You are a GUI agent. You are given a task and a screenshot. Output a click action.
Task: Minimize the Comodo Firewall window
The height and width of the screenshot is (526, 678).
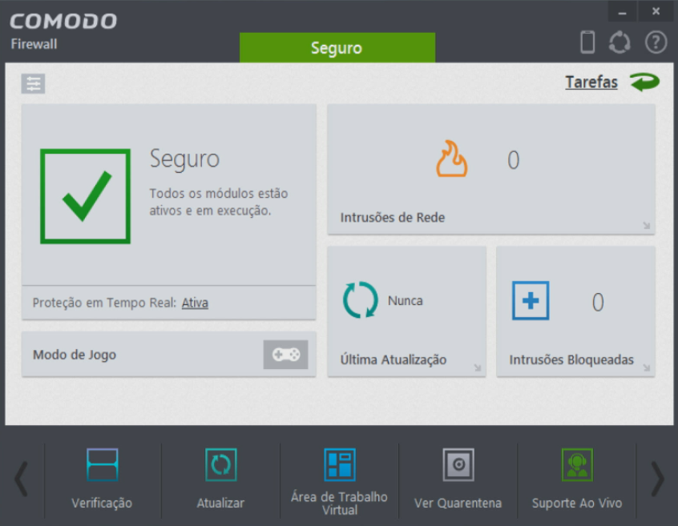pos(622,12)
